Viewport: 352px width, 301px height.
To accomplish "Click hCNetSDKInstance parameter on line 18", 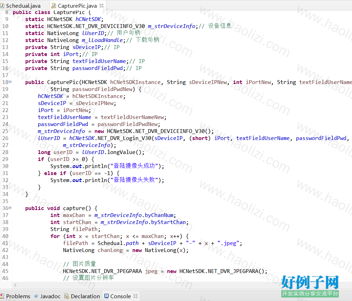I will [135, 82].
